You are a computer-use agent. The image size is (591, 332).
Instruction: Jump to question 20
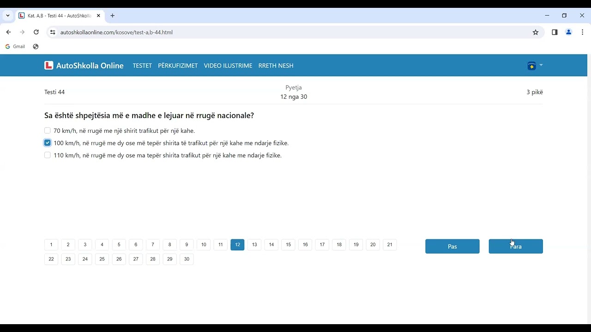373,244
